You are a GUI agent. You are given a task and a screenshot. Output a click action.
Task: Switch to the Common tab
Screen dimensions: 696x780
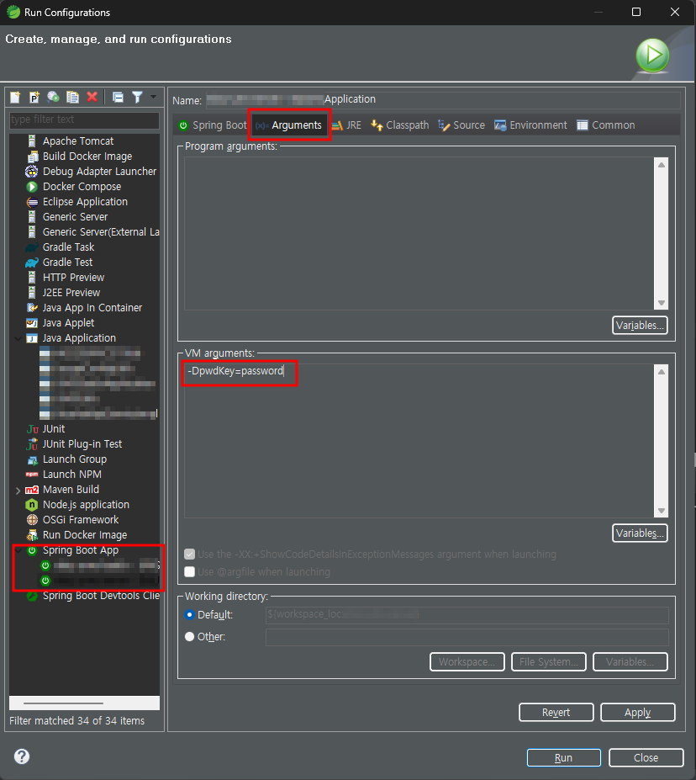[x=606, y=125]
